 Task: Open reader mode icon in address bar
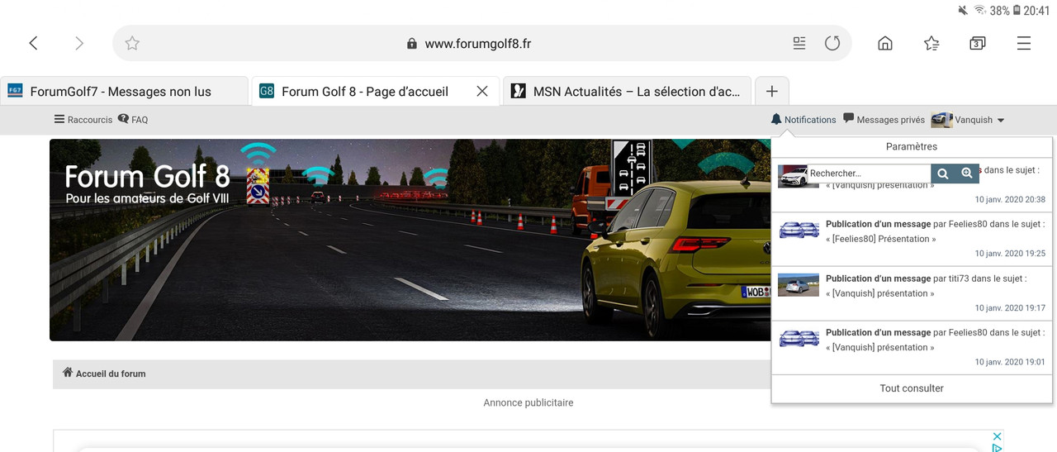799,43
